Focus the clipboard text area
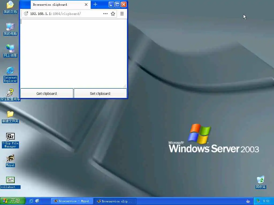This screenshot has height=205, width=274. coord(73,53)
